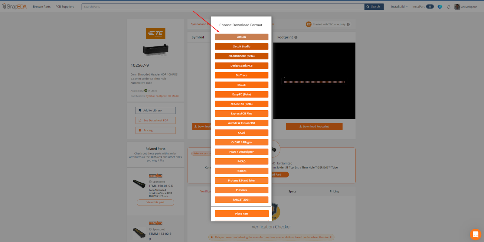Expand the InstaBuild dropdown
This screenshot has width=484, height=242.
tap(399, 7)
